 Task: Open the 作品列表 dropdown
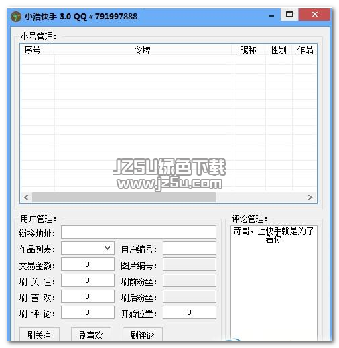(x=88, y=248)
